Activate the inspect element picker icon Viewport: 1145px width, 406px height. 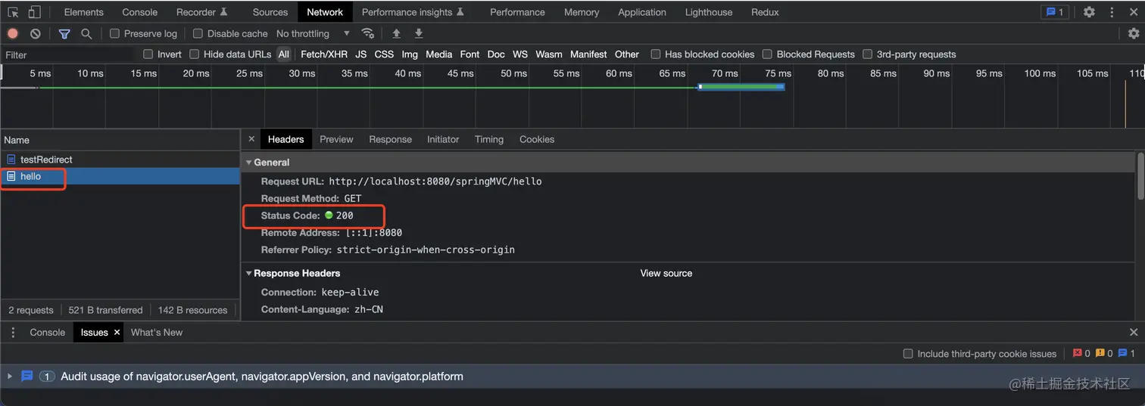pos(13,12)
